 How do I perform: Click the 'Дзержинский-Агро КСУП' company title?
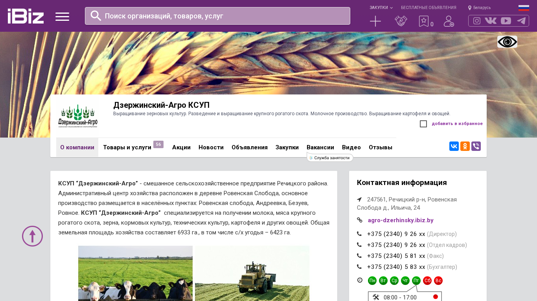coord(161,105)
